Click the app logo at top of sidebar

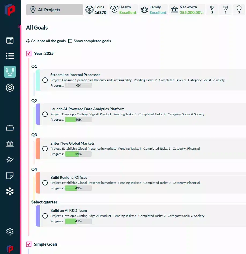pyautogui.click(x=10, y=10)
